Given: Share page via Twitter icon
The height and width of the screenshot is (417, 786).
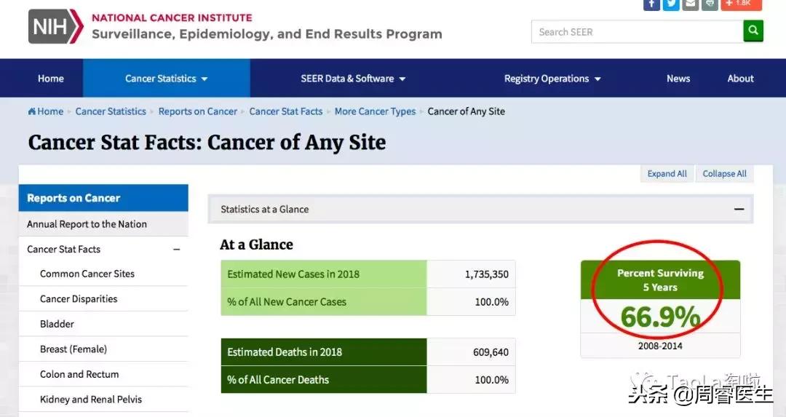Looking at the screenshot, I should point(671,4).
